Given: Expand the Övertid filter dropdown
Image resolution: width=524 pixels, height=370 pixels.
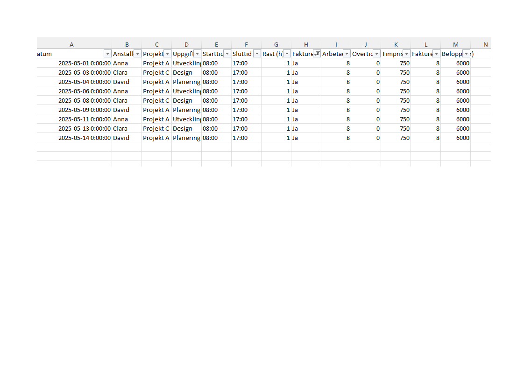Looking at the screenshot, I should (376, 54).
